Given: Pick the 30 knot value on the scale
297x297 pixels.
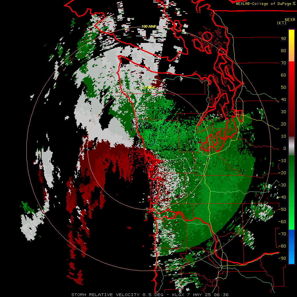Looking at the screenshot, I should (283, 112).
